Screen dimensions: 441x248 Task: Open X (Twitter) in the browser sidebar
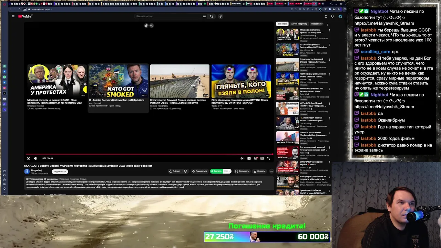[4, 93]
